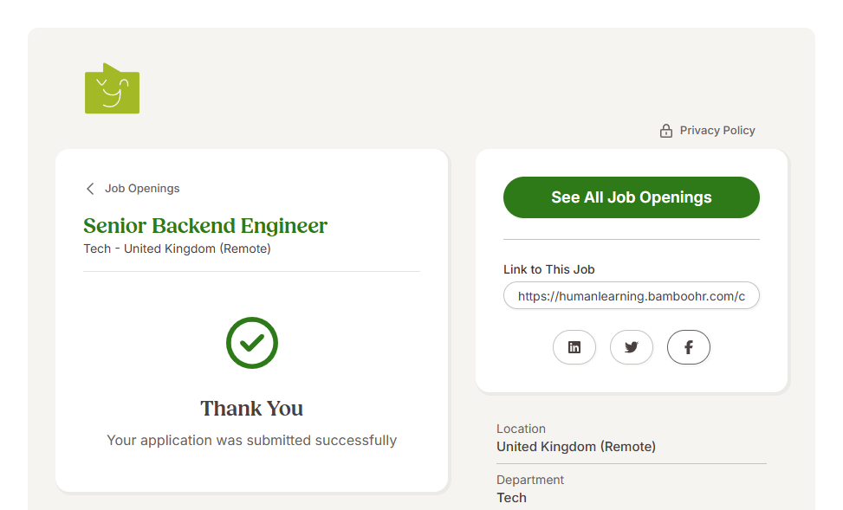Click the Tech - United Kingdom subtitle
The height and width of the screenshot is (510, 843).
click(x=177, y=249)
